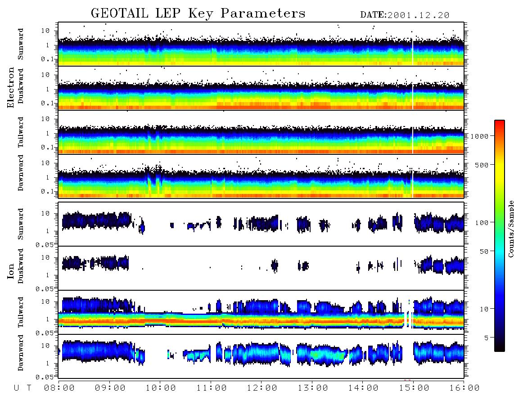Click the Ion Sunward "0.05" energy tick
514x396 pixels.
44,244
